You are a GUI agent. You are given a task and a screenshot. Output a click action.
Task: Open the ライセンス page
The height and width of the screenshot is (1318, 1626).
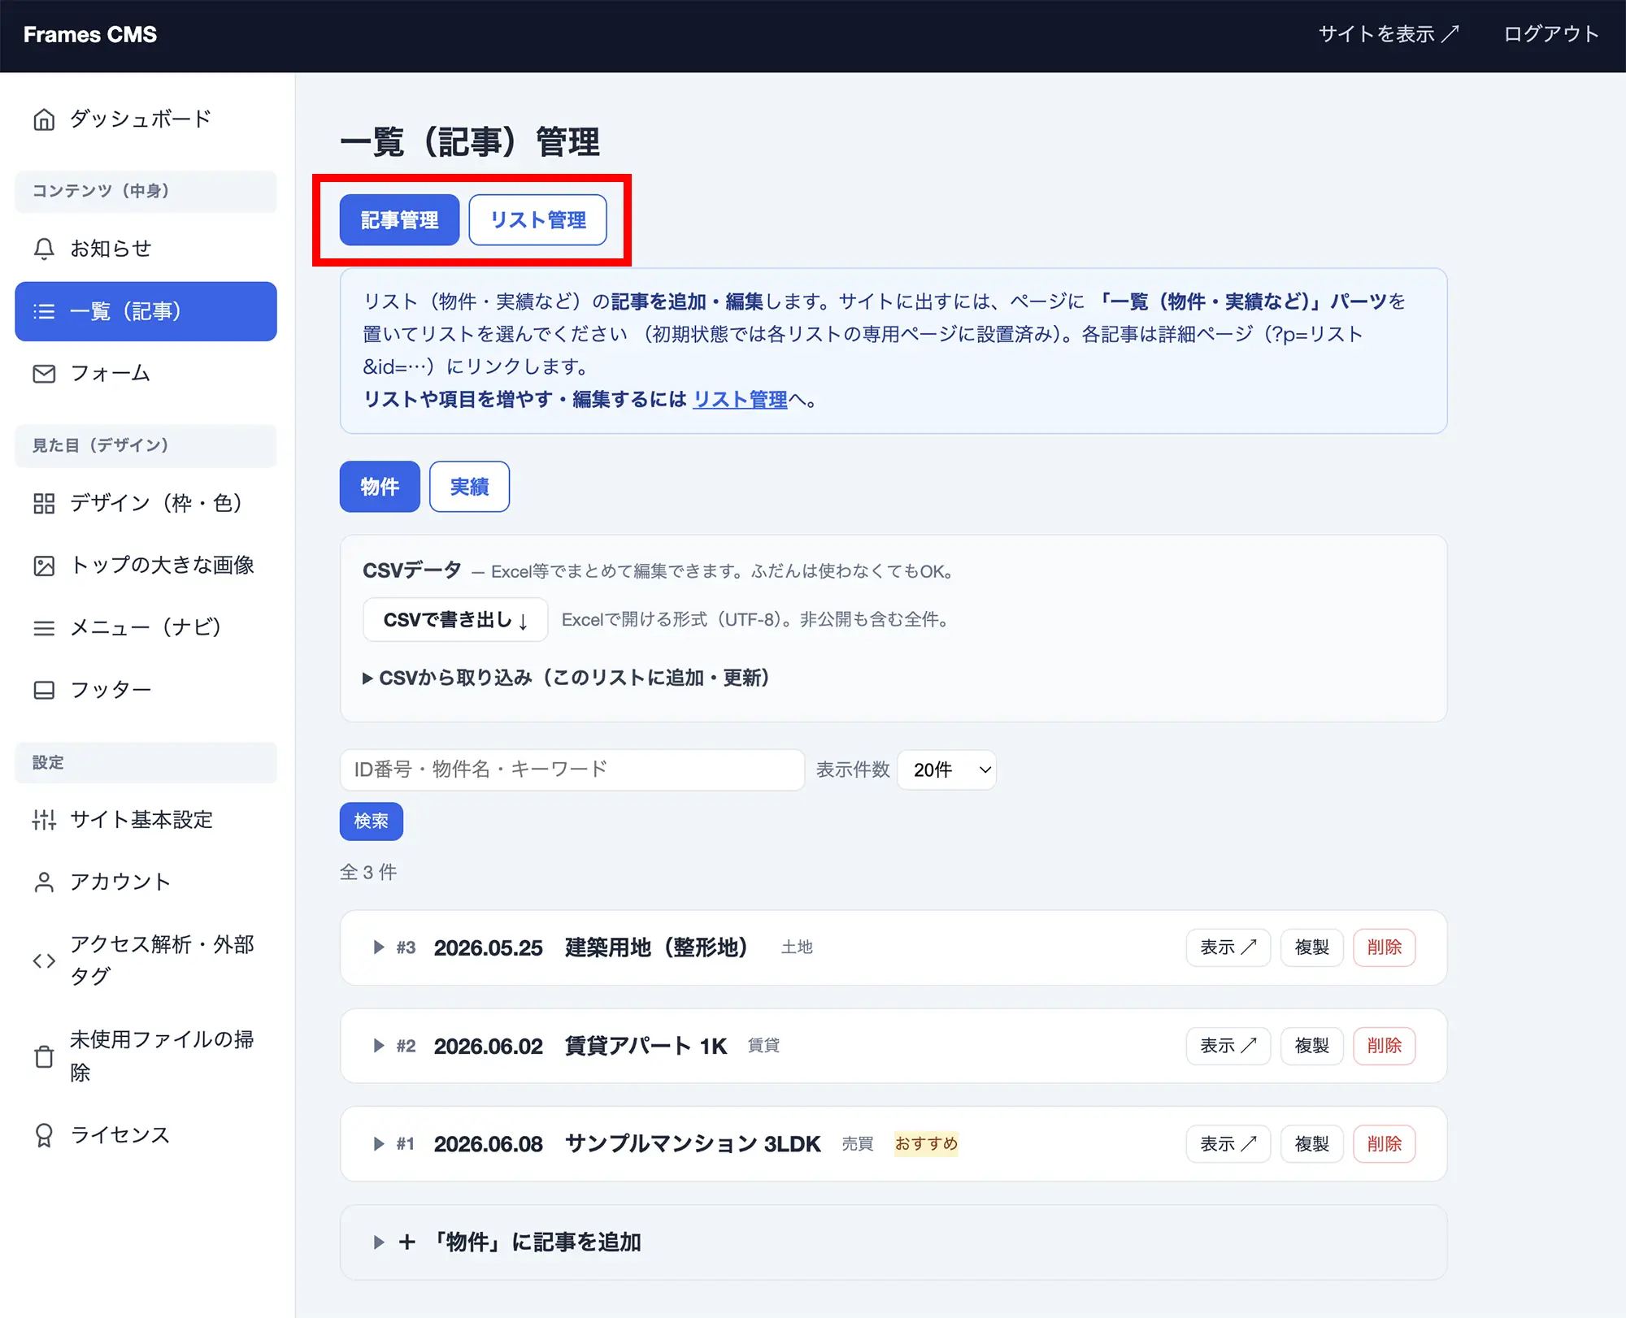[146, 1135]
